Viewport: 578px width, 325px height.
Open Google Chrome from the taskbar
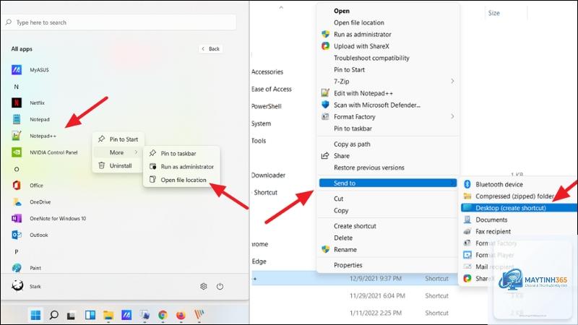163,315
